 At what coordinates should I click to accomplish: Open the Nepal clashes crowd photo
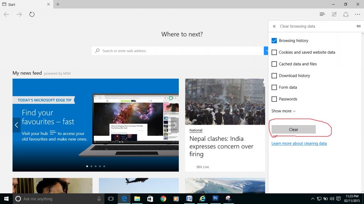pos(225,102)
